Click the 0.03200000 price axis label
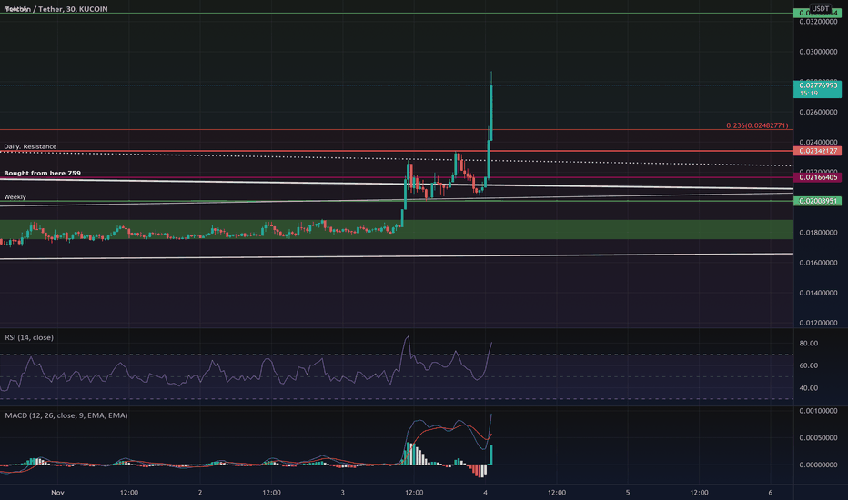Screen dimensions: 848x500 (x=818, y=22)
